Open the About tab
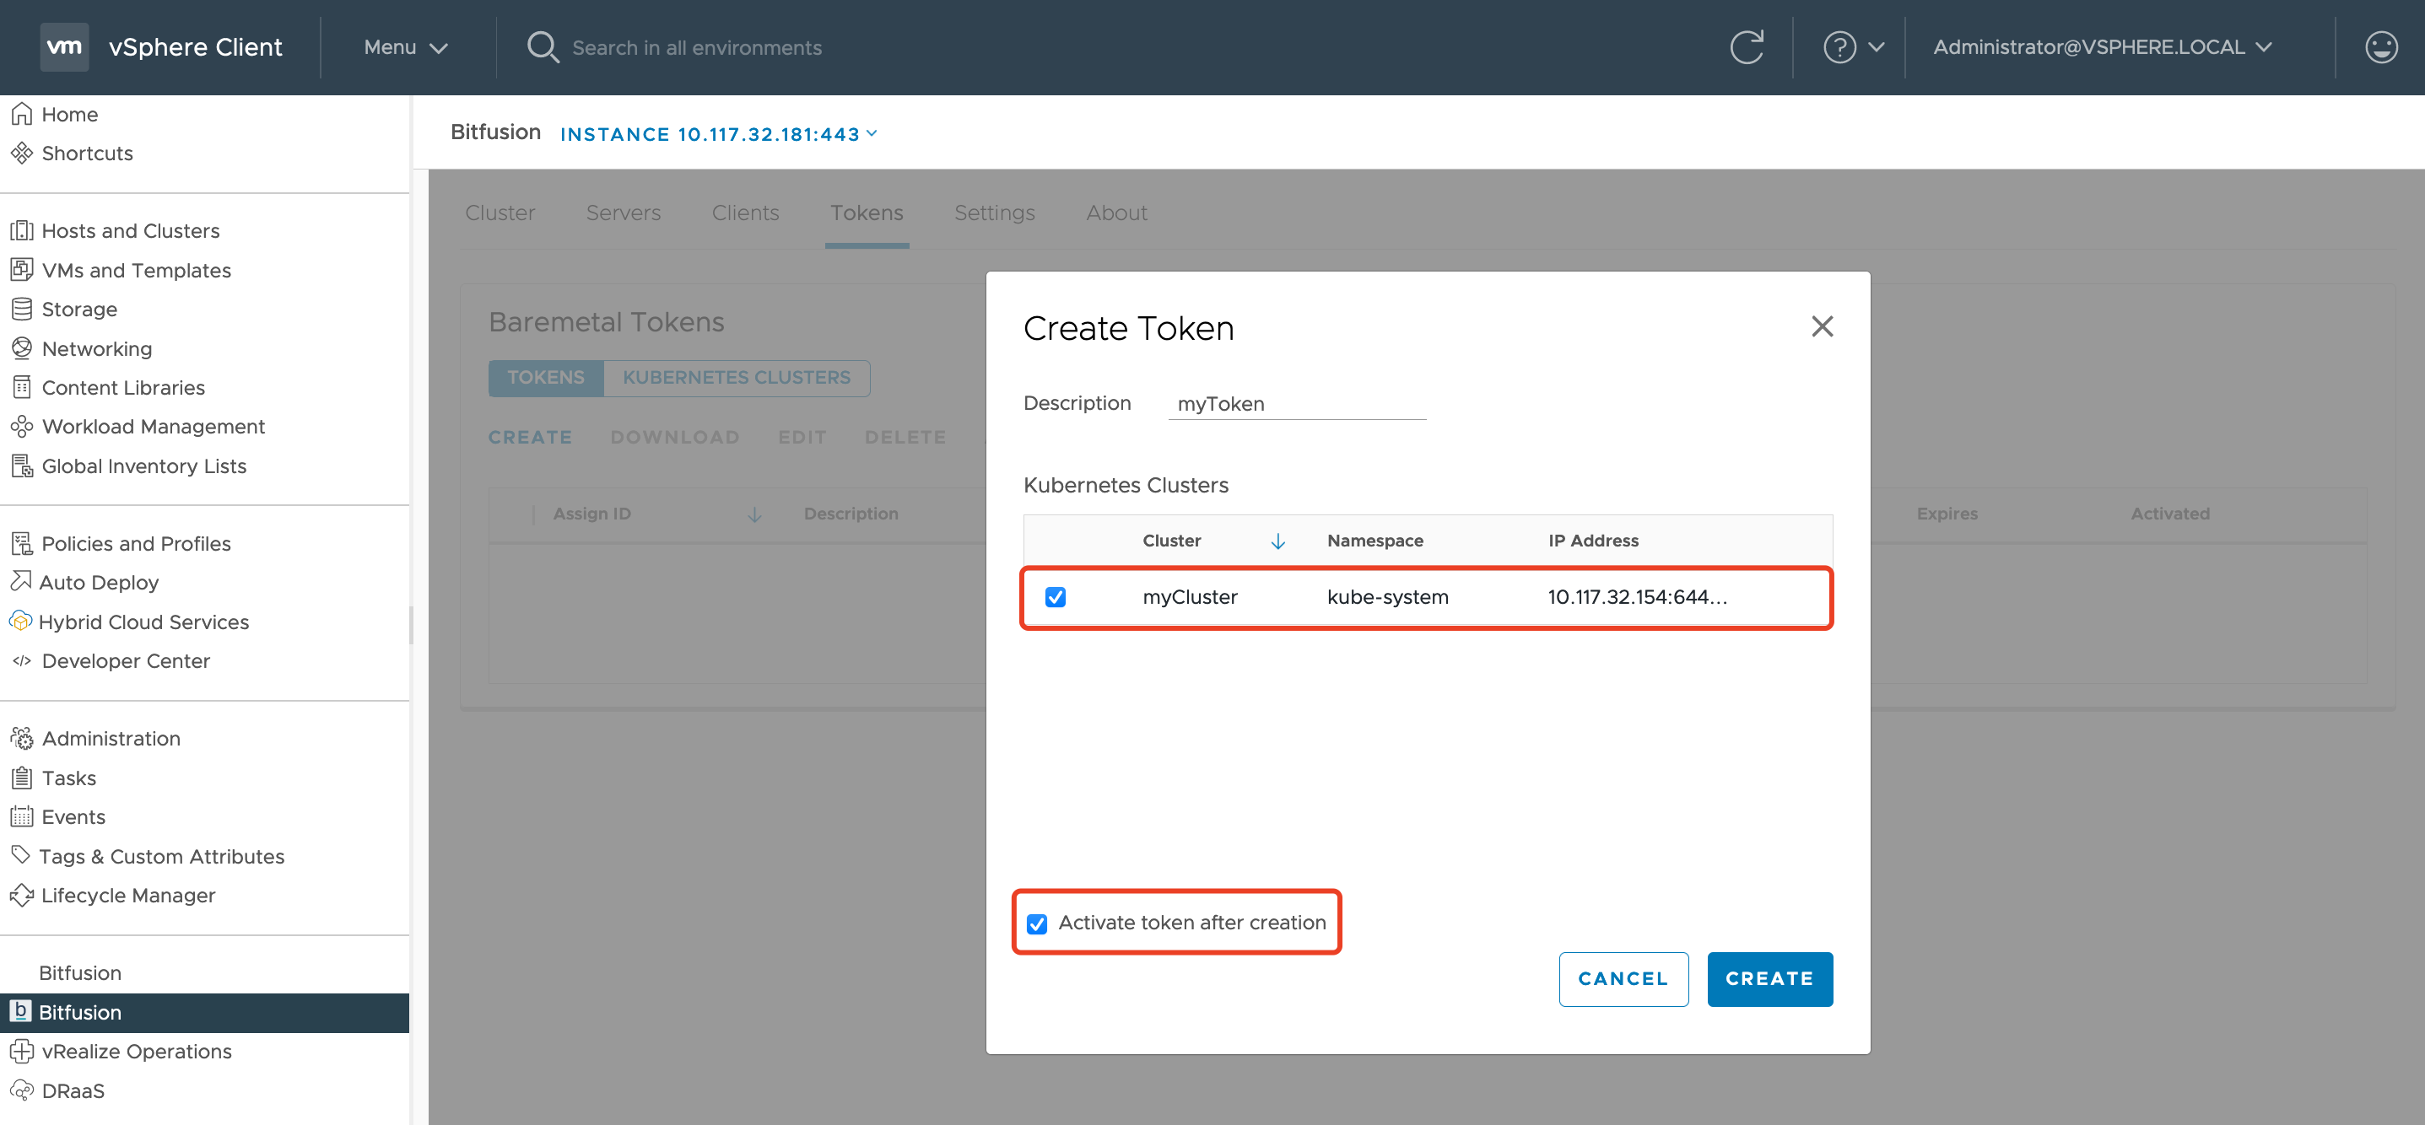 tap(1116, 213)
